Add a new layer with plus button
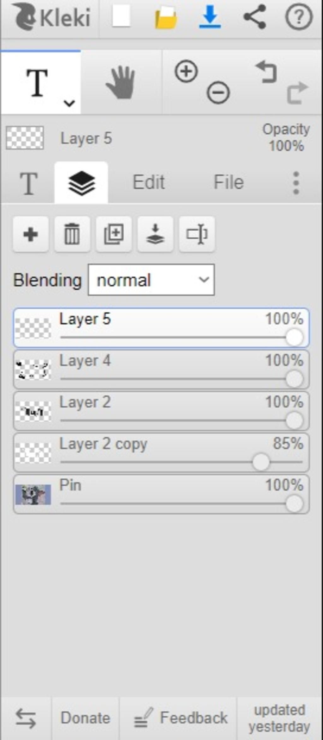 point(31,234)
